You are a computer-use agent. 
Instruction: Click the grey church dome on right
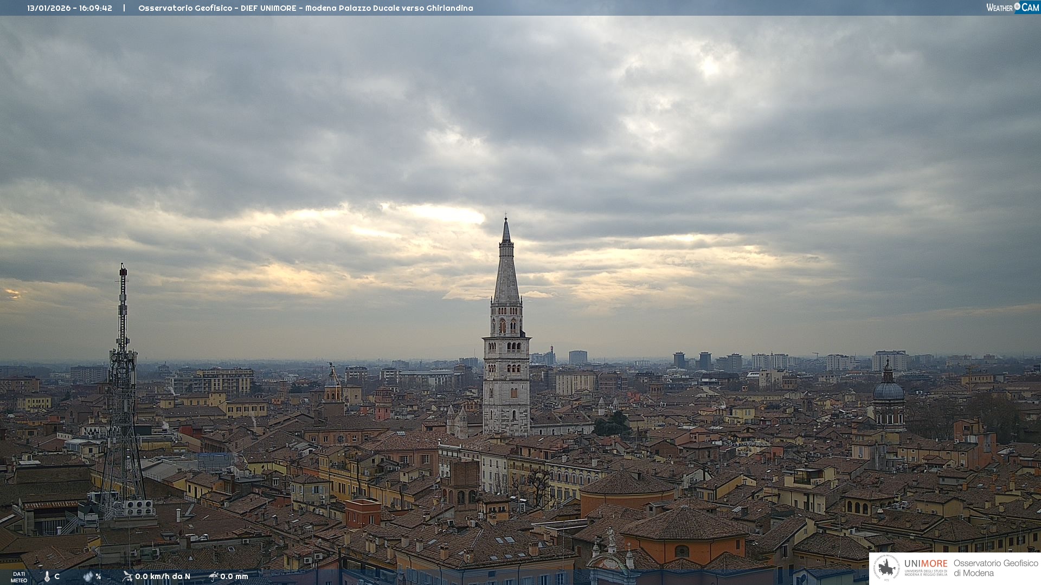(x=888, y=391)
